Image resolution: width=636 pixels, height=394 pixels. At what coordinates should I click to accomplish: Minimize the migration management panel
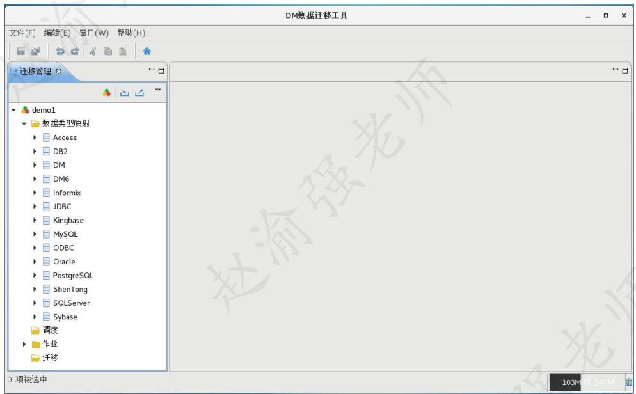(152, 70)
